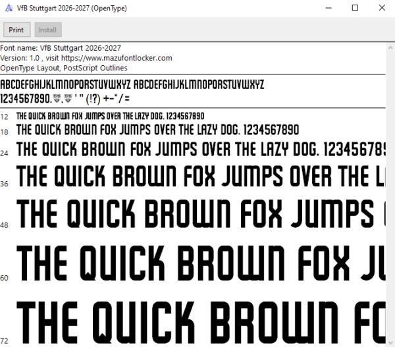Close the VfB Stuttgart font window

382,8
